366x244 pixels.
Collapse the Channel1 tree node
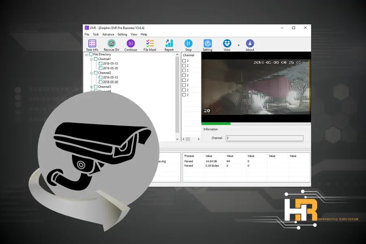(91, 59)
